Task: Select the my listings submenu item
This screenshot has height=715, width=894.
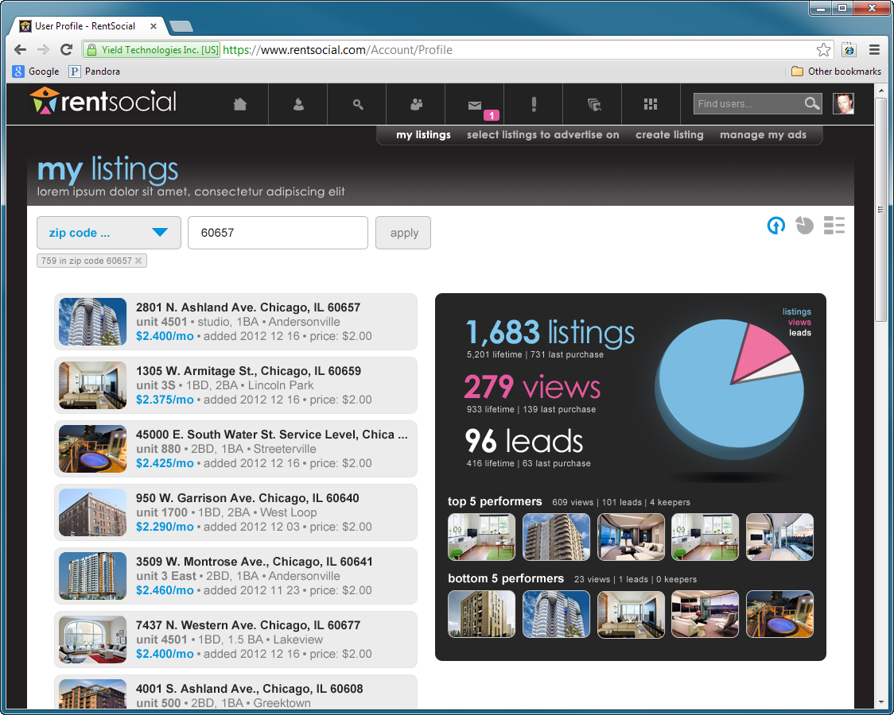Action: coord(424,135)
